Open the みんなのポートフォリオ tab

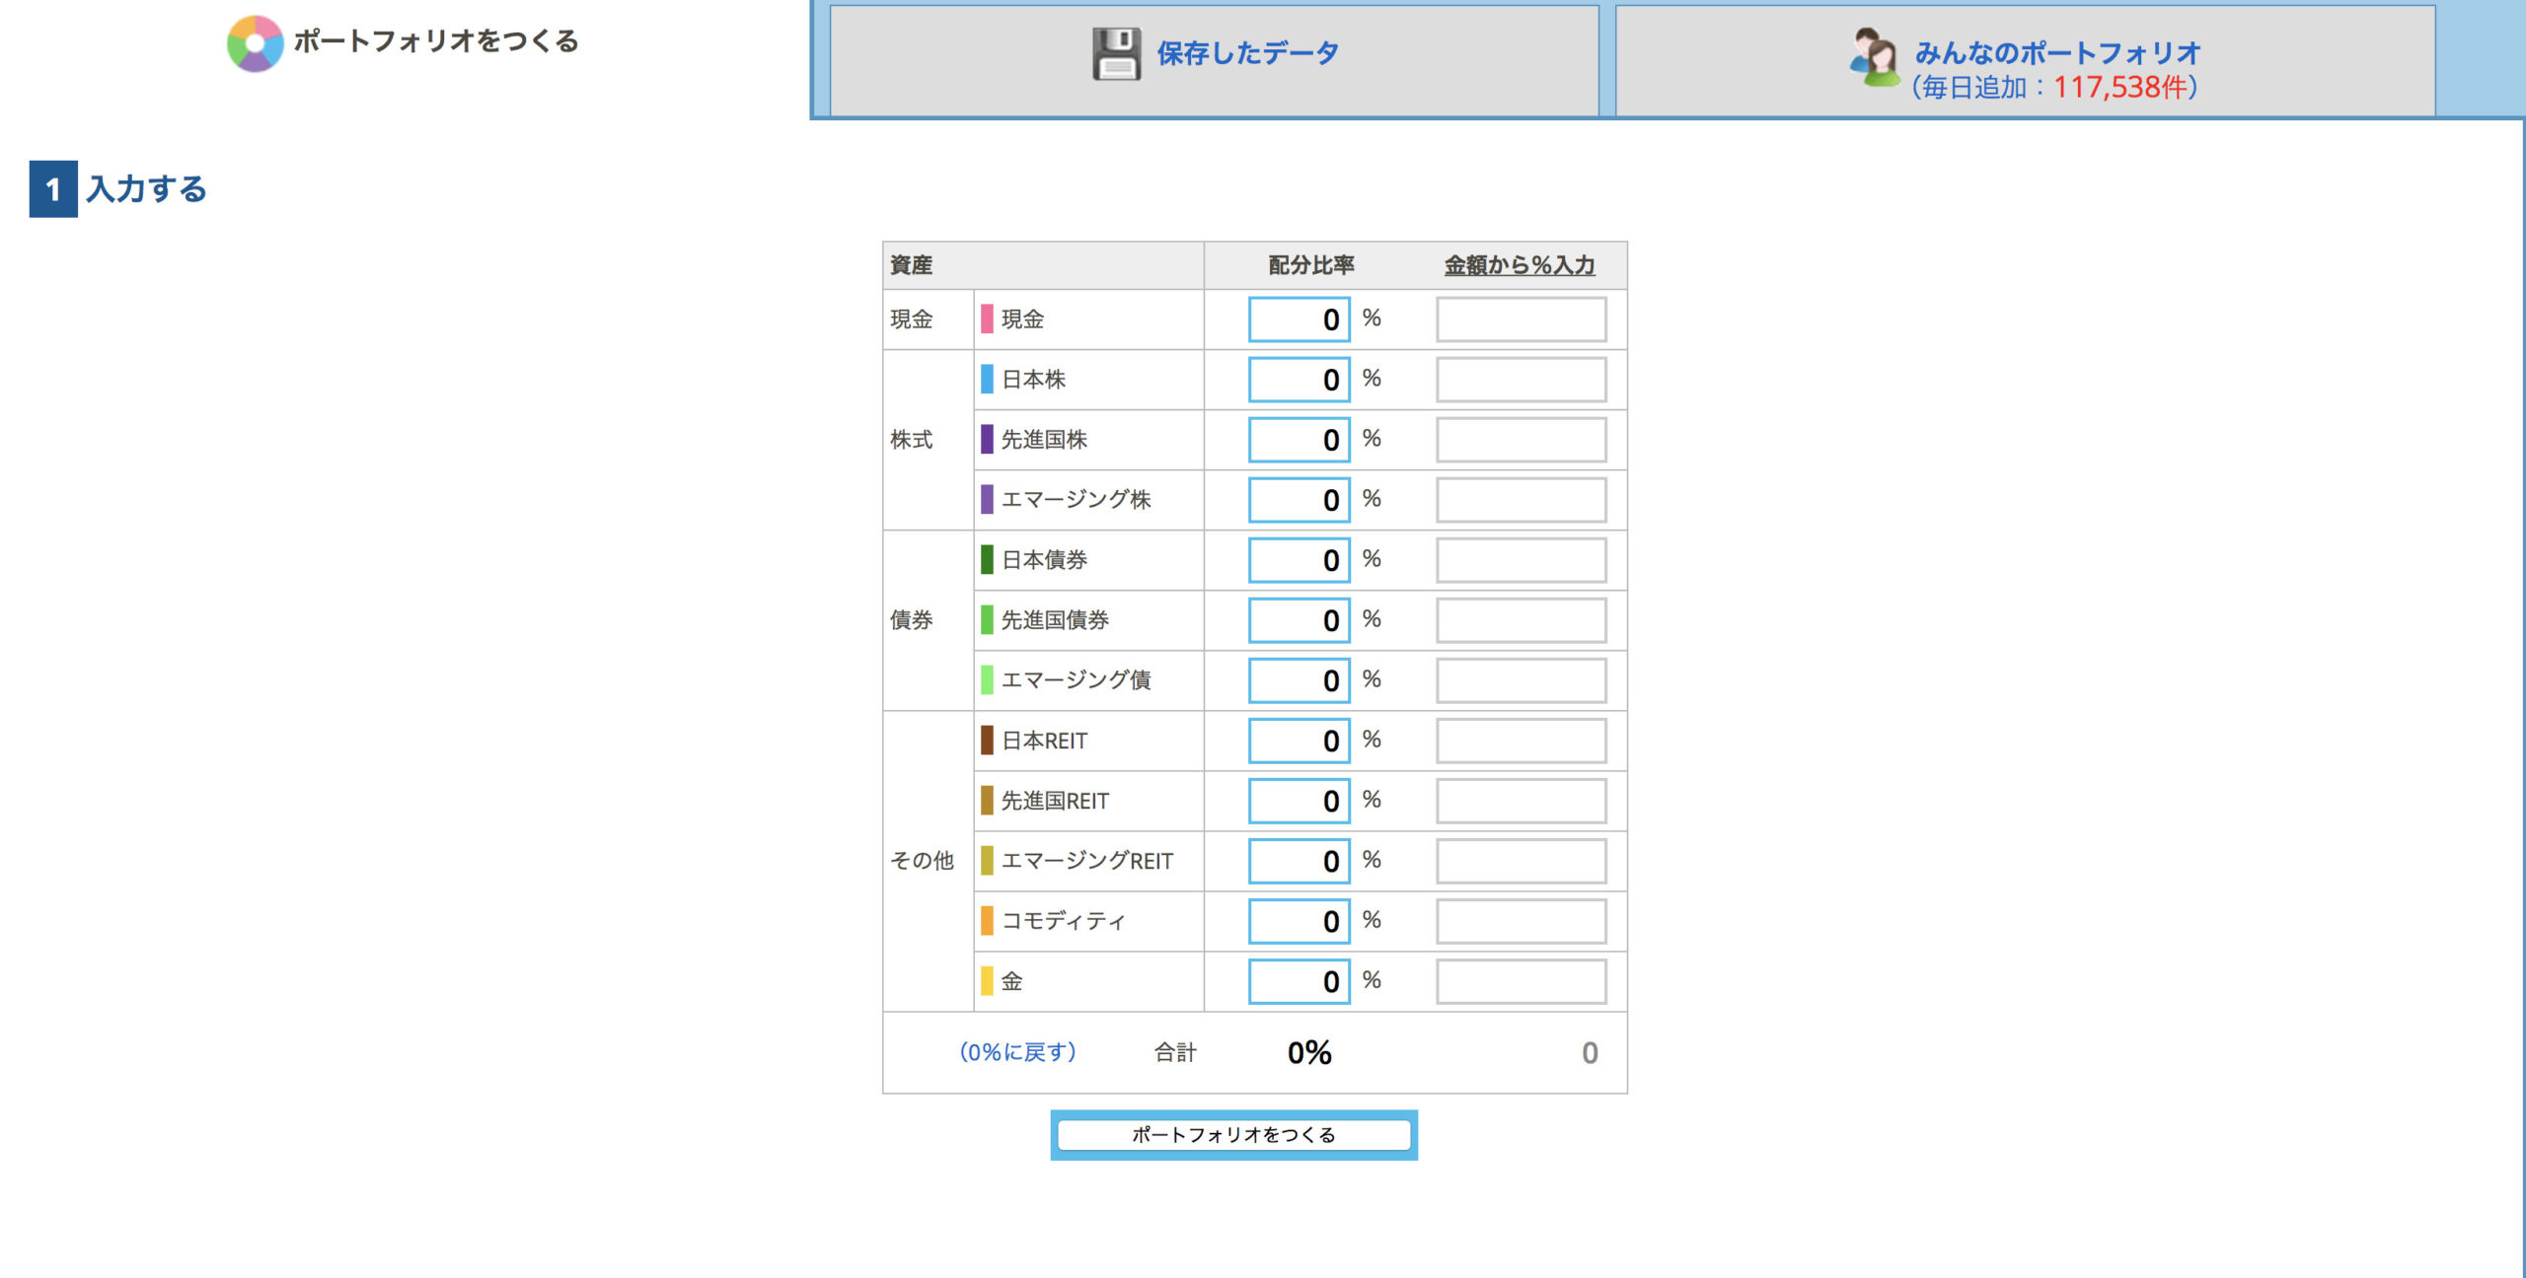click(x=2025, y=60)
